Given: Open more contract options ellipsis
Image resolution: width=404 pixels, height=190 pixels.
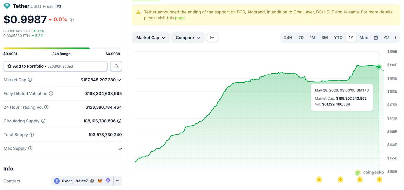Looking at the screenshot, I should tap(118, 181).
